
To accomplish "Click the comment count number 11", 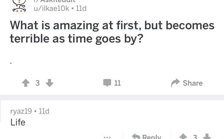I will (117, 83).
